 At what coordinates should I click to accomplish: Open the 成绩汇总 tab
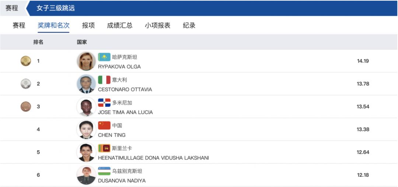(120, 26)
